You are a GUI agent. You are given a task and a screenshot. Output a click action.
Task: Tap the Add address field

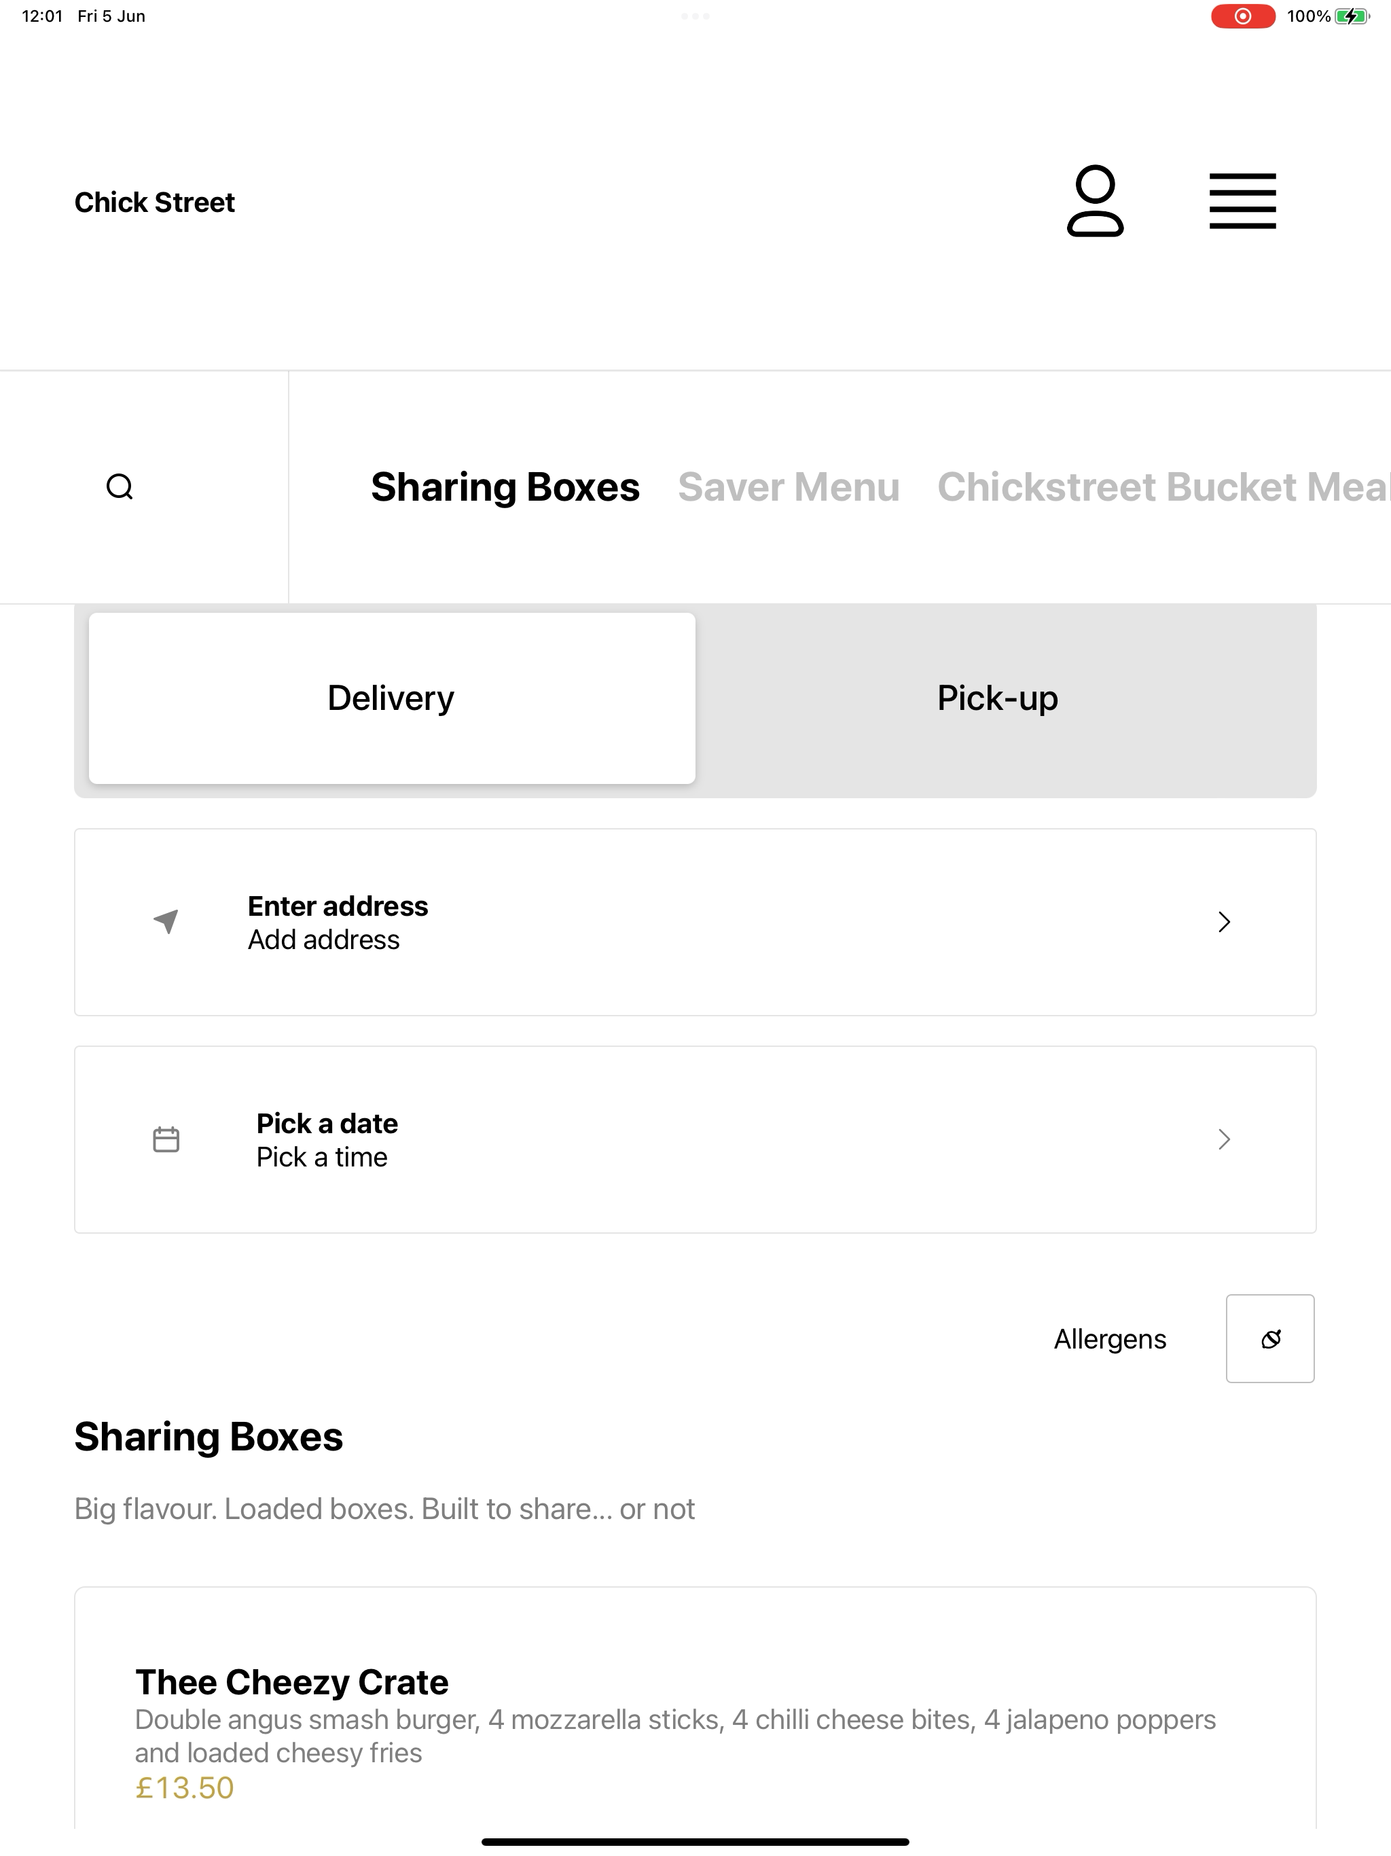pos(695,922)
